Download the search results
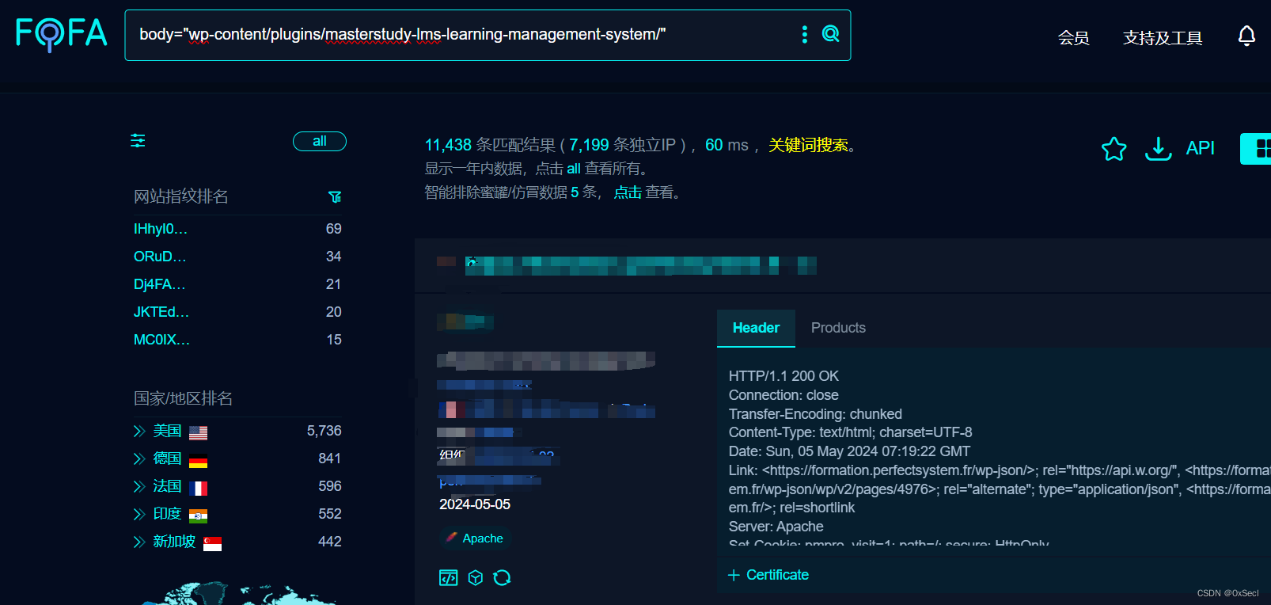Image resolution: width=1271 pixels, height=605 pixels. 1158,148
